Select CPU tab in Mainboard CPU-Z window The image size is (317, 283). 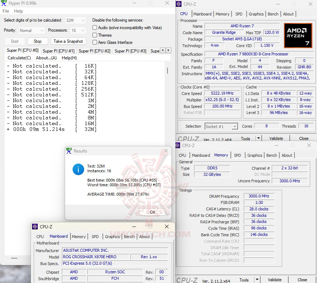pyautogui.click(x=40, y=237)
